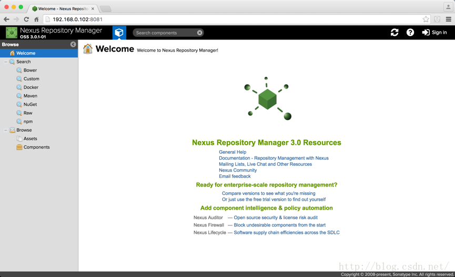455x277 pixels.
Task: Select the Welcome - Nexus Repository tab
Action: pyautogui.click(x=63, y=9)
